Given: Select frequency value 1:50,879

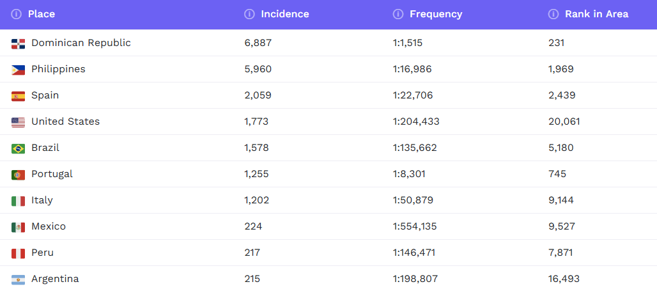Looking at the screenshot, I should coord(413,200).
